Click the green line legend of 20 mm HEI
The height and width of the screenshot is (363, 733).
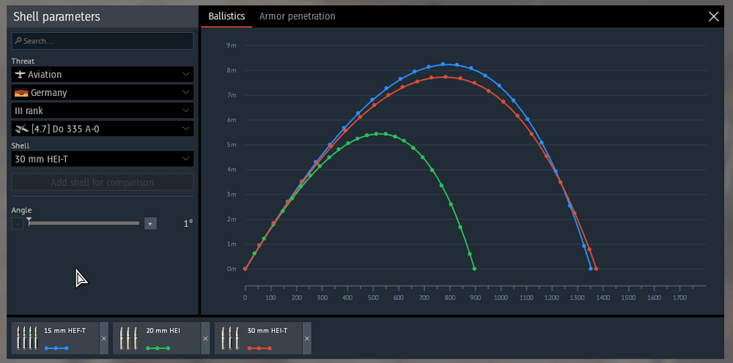coord(158,348)
